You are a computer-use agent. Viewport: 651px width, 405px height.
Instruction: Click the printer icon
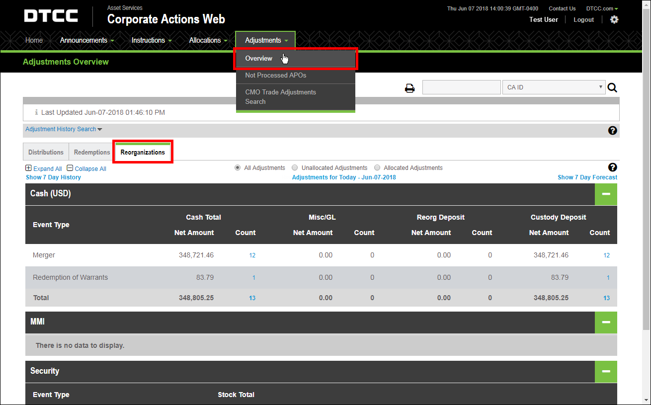409,88
